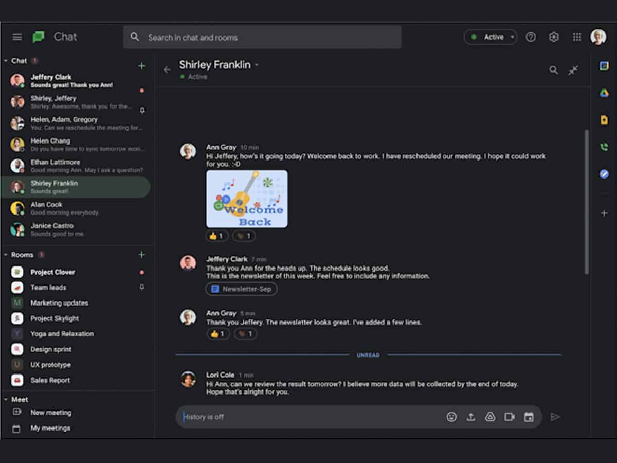Click the search magnifier in top bar
The image size is (617, 463).
coord(135,37)
